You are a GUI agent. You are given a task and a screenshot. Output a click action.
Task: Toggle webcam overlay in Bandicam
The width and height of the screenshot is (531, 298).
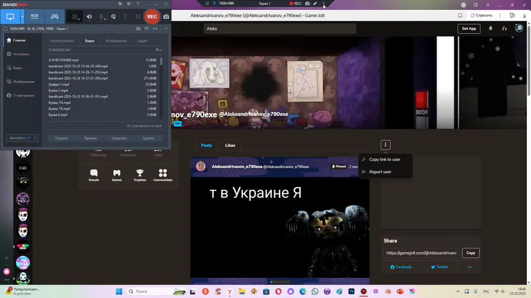(x=75, y=16)
